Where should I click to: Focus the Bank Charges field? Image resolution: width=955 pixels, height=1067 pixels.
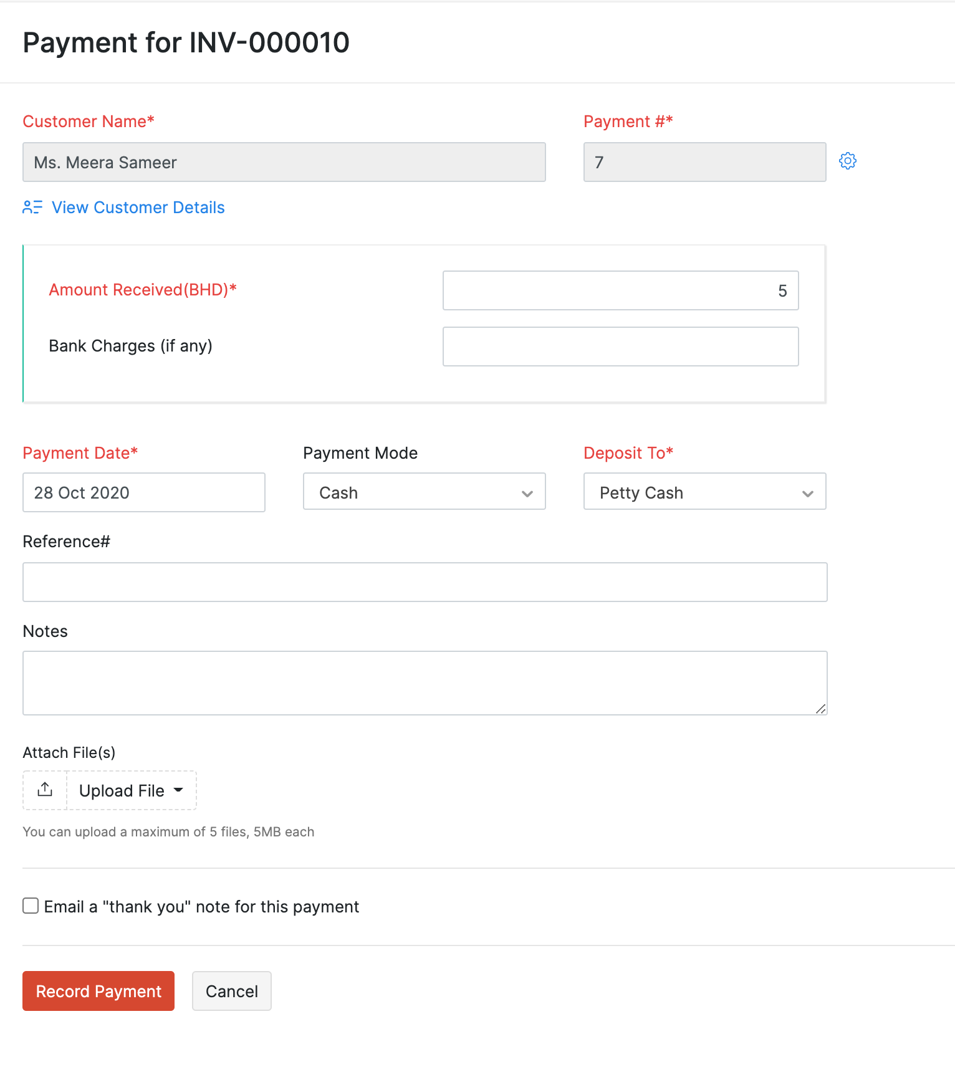pyautogui.click(x=620, y=347)
